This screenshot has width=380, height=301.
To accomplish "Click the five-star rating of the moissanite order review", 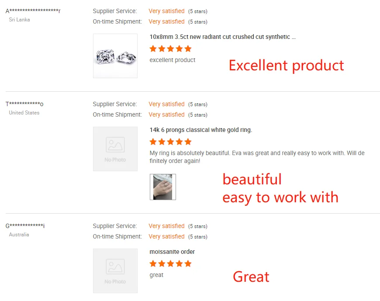I will click(x=170, y=263).
